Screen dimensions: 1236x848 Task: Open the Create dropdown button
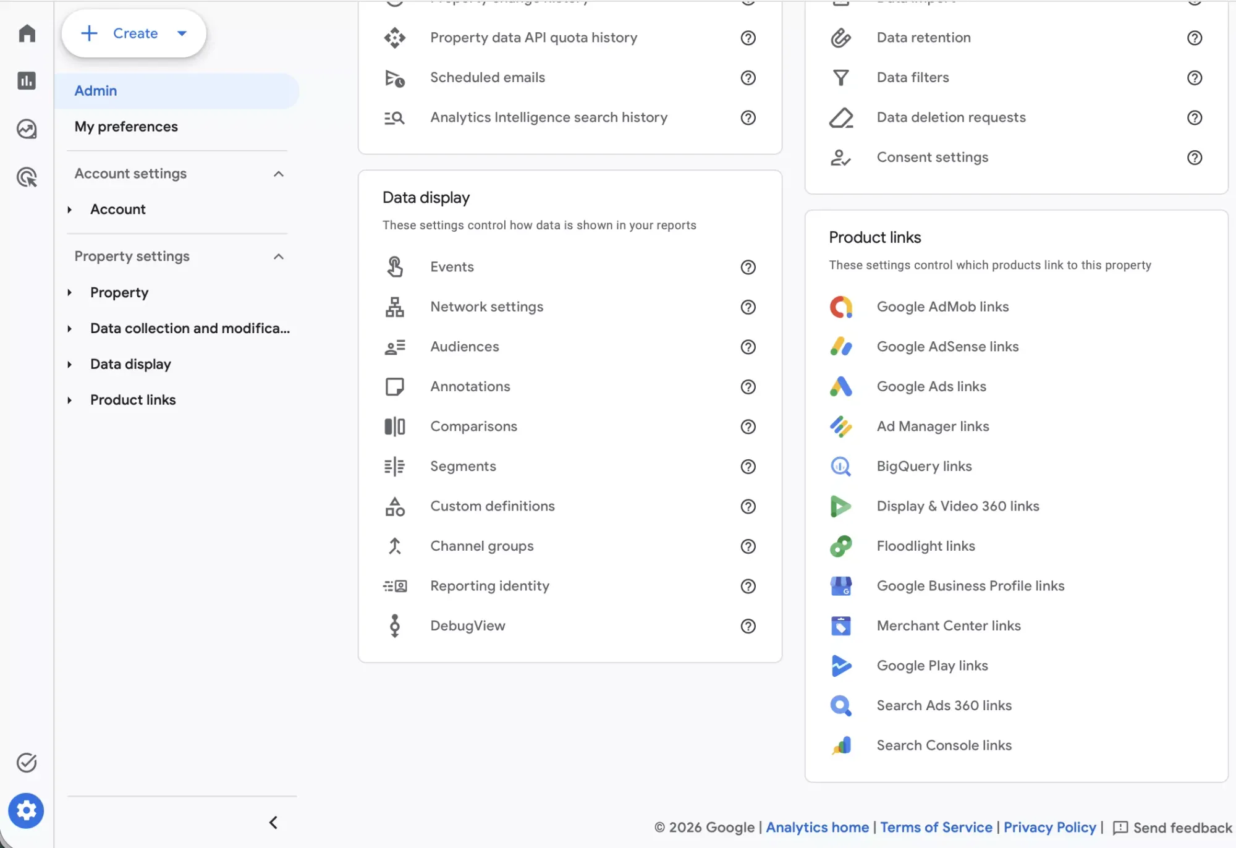click(134, 33)
